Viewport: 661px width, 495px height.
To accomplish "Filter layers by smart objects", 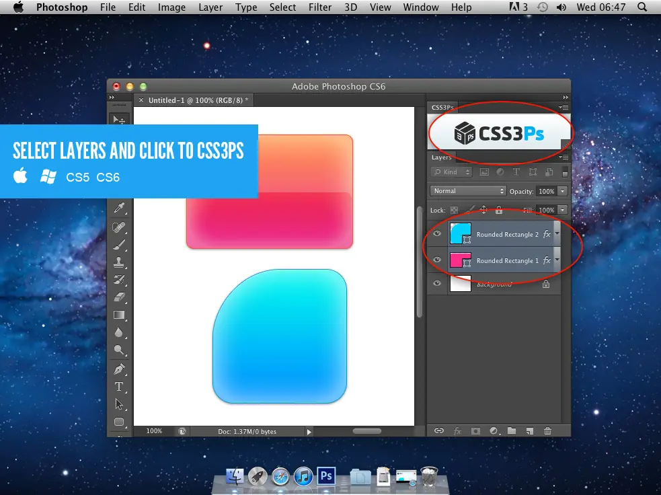I will 549,172.
